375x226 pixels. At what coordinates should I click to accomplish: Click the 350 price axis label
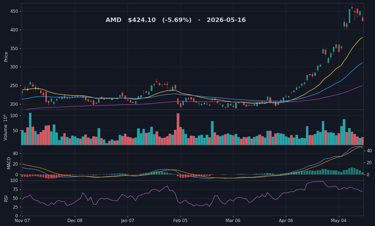14,48
